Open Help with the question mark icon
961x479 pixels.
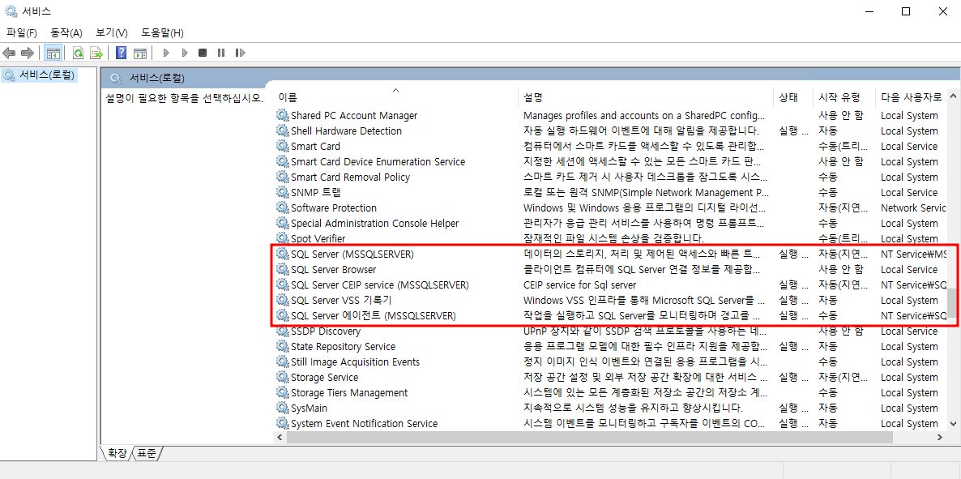click(122, 53)
